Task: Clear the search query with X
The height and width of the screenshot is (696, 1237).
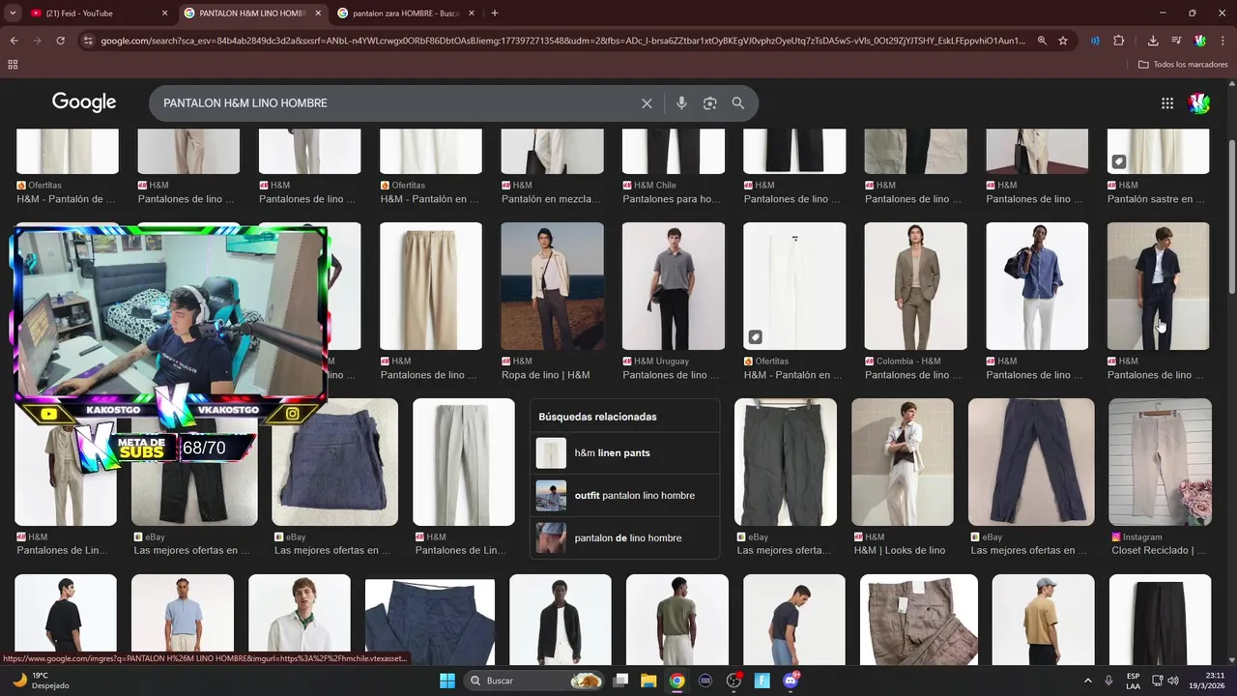Action: (647, 103)
